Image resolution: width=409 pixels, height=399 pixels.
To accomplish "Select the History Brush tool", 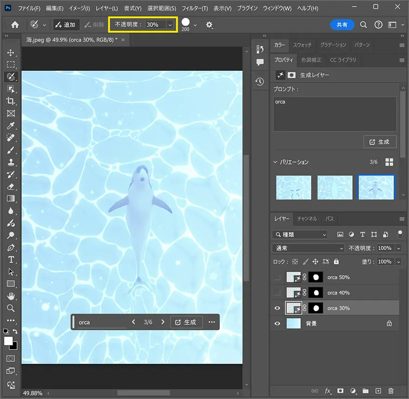I will coord(11,174).
